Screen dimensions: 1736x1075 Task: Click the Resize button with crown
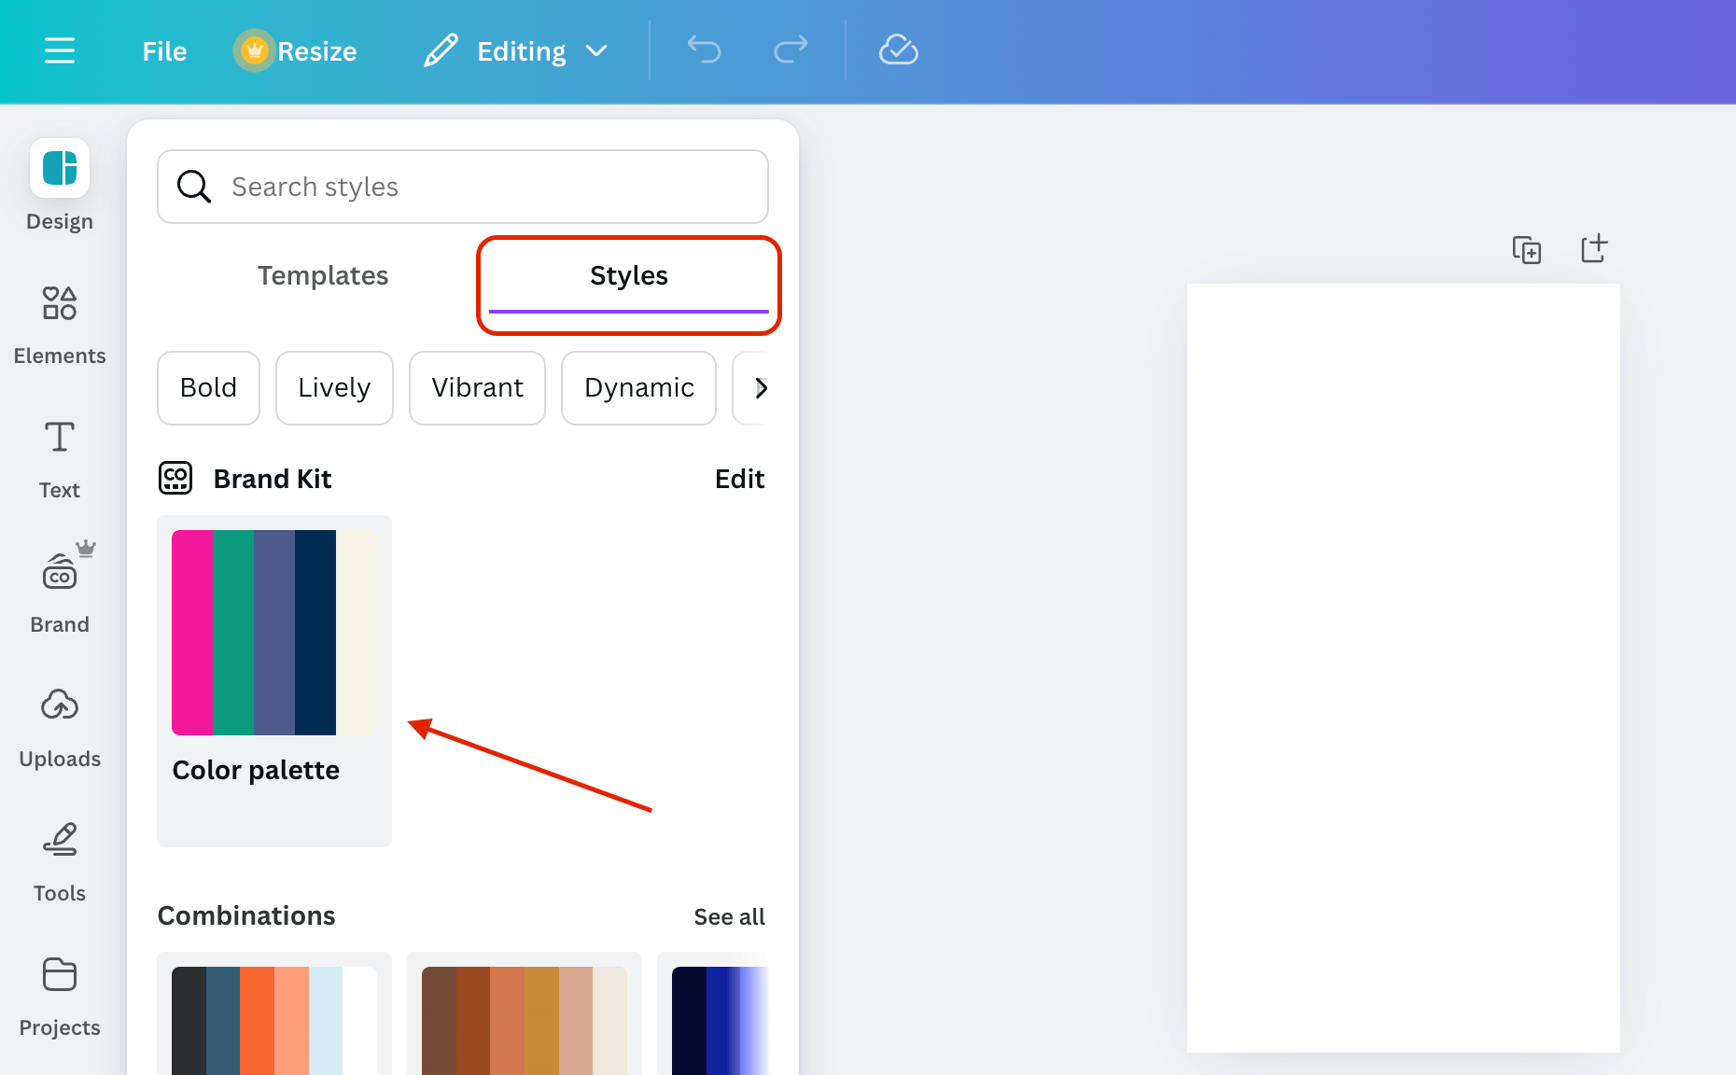click(x=296, y=51)
